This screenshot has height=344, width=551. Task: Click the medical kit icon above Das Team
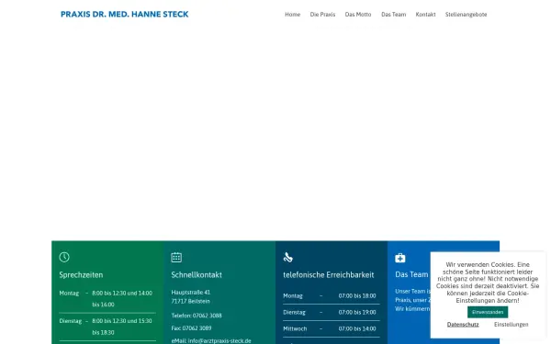coord(400,258)
